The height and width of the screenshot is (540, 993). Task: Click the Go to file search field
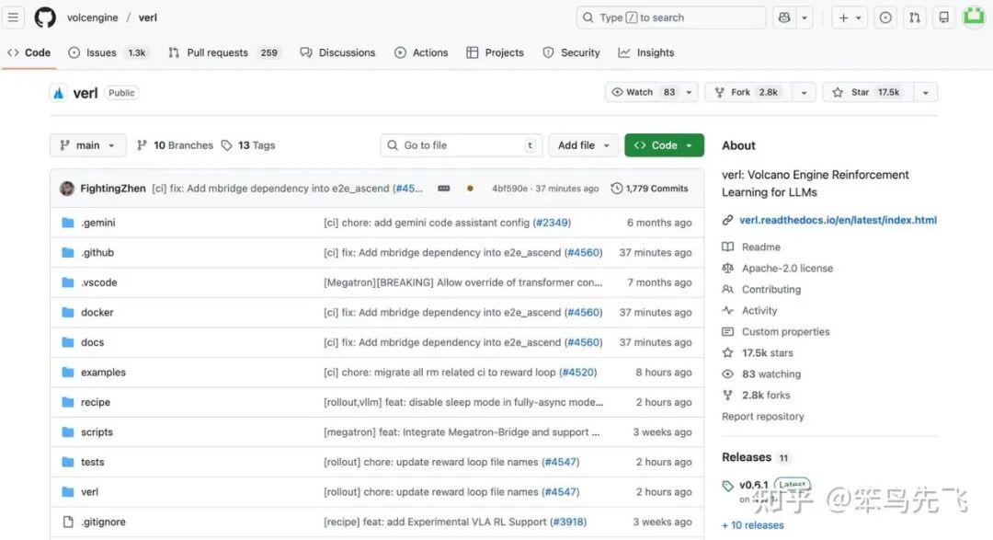coord(460,145)
